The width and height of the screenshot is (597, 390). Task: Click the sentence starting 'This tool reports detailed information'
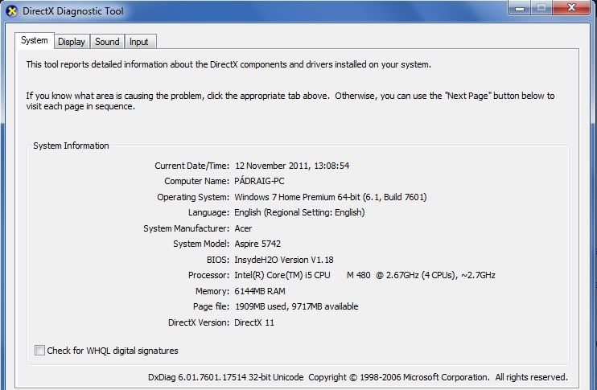click(x=229, y=64)
